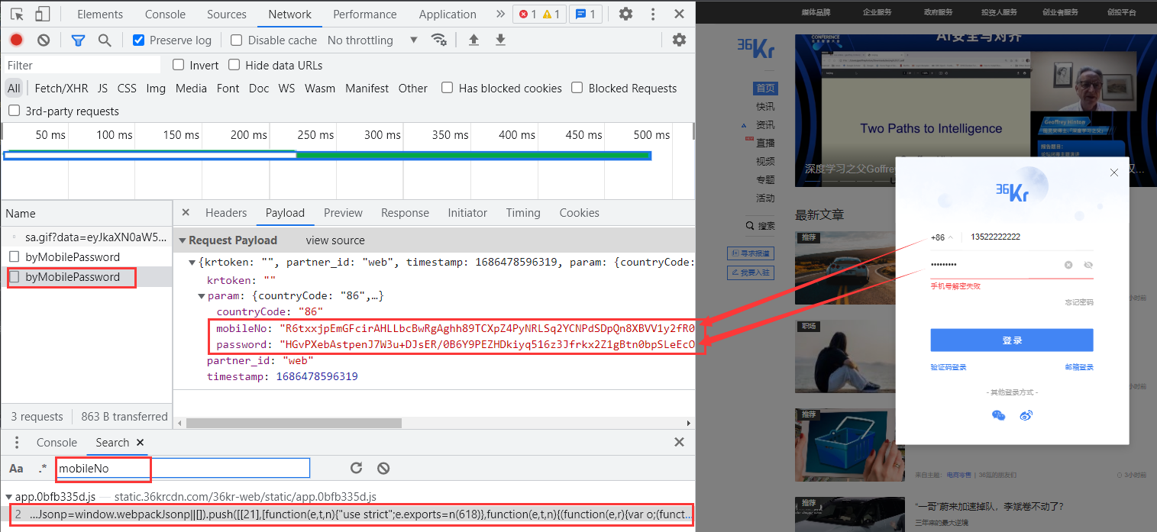Click the export HAR download icon

pyautogui.click(x=500, y=40)
